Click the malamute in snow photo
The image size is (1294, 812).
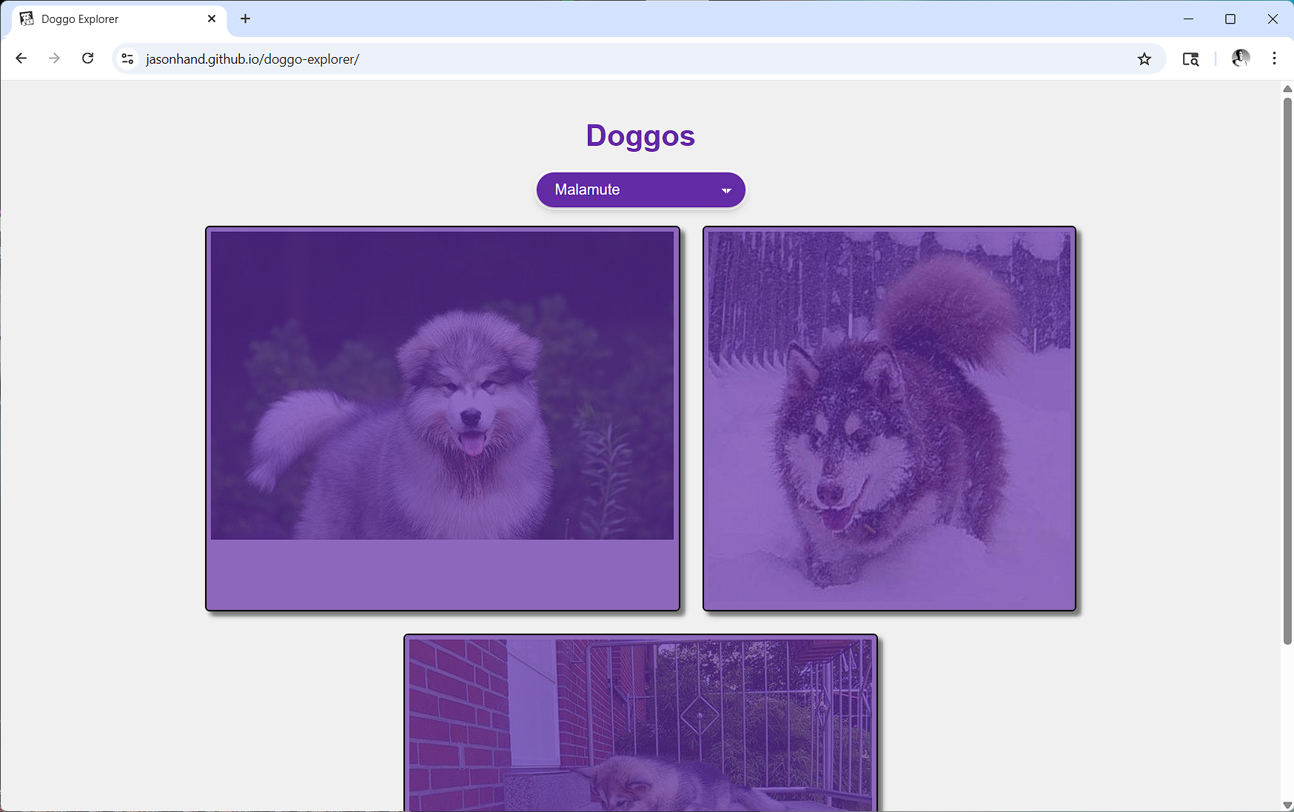coord(889,419)
